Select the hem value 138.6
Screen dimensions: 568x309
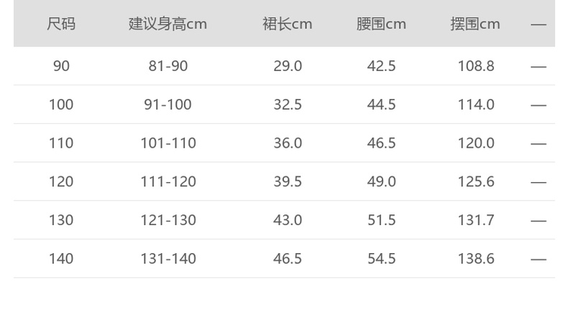pyautogui.click(x=476, y=259)
